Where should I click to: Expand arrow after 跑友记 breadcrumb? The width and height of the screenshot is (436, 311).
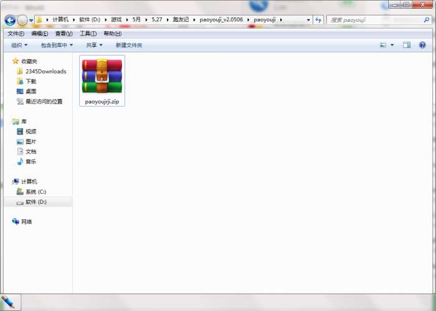coord(194,20)
